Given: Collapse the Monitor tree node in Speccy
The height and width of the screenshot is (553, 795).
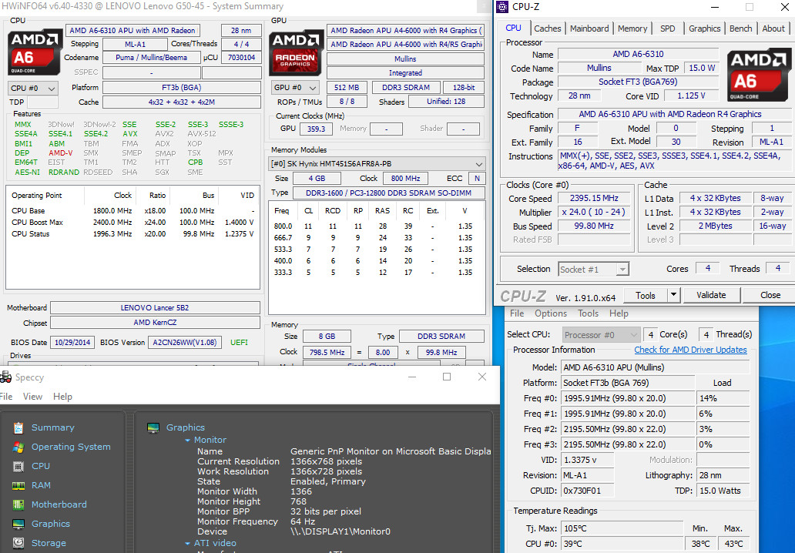Looking at the screenshot, I should [188, 441].
